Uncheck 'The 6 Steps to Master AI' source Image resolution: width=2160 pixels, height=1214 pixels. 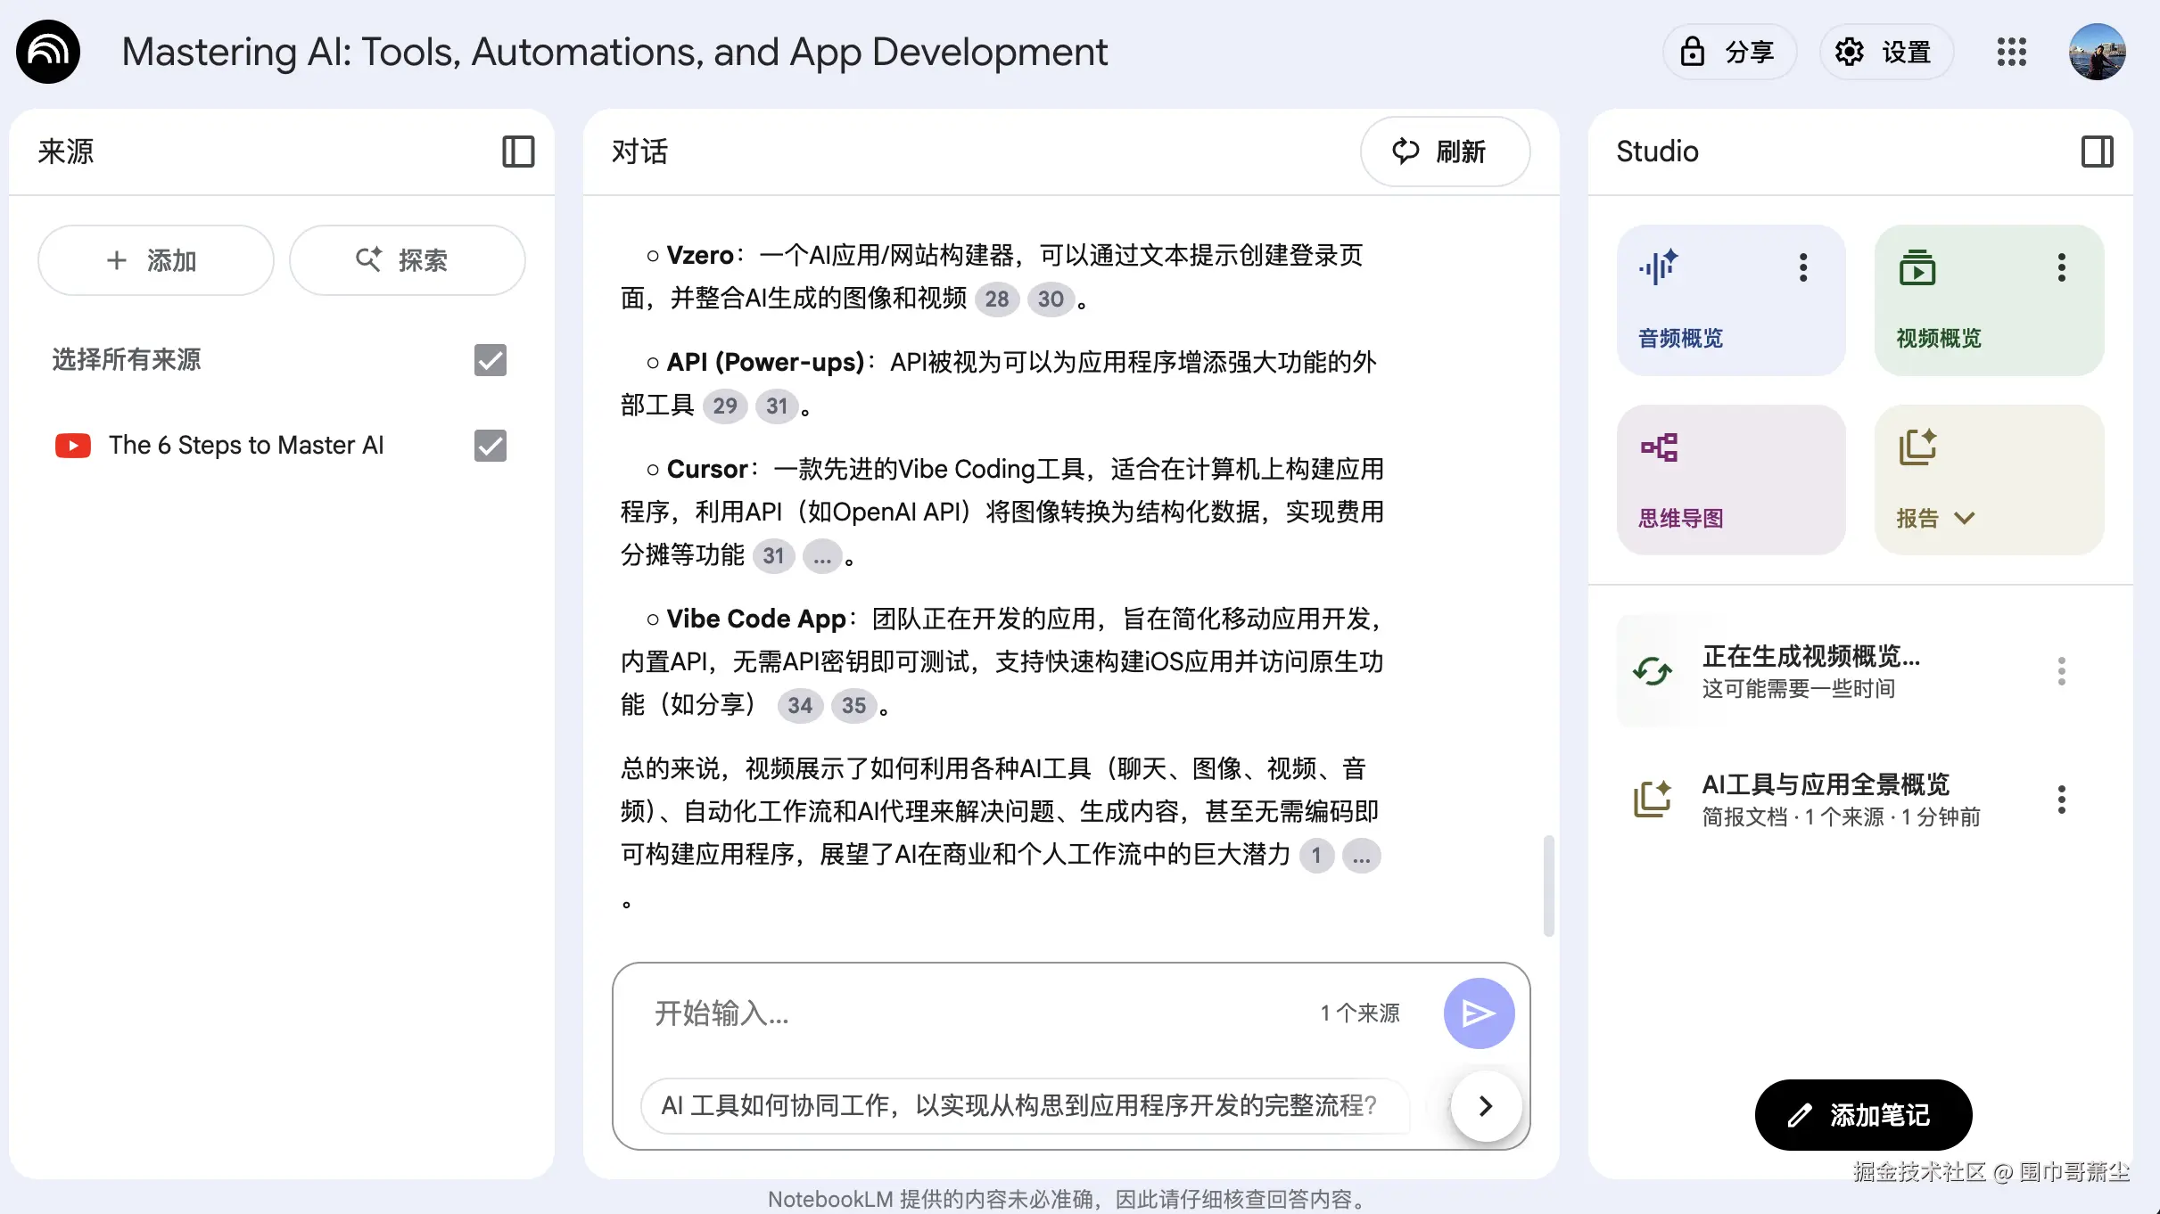tap(489, 445)
